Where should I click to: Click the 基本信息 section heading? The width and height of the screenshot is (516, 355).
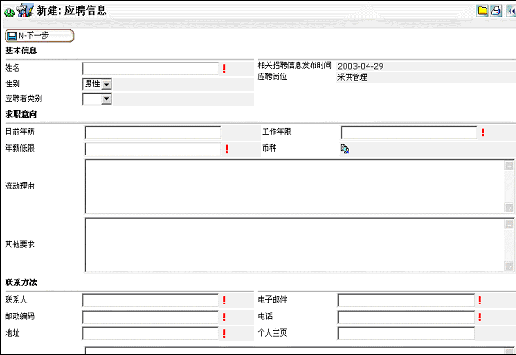pos(20,51)
